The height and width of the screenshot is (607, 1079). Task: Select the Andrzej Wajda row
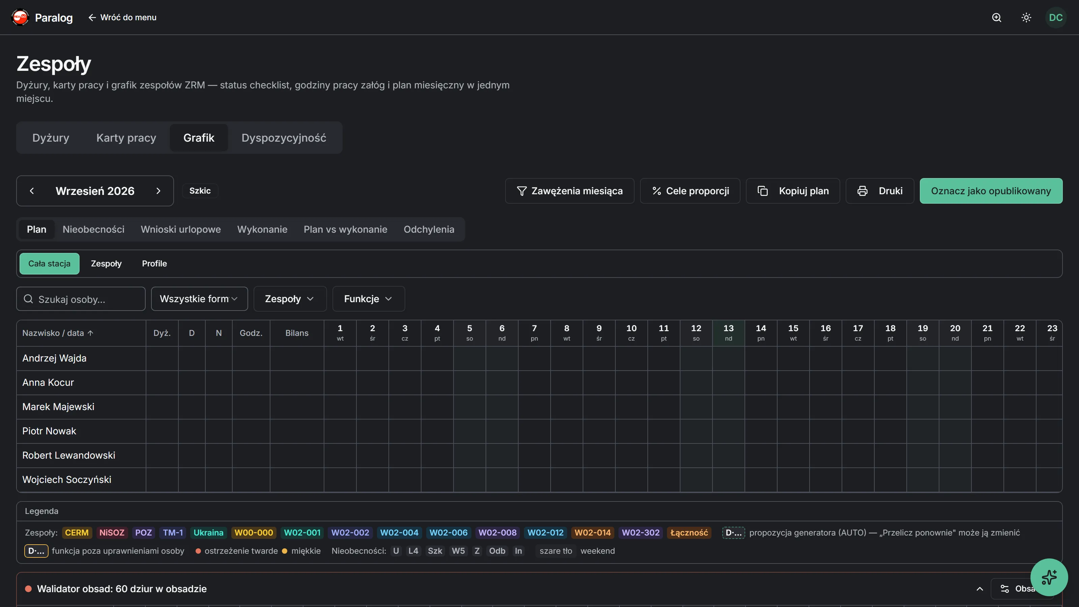click(x=539, y=358)
